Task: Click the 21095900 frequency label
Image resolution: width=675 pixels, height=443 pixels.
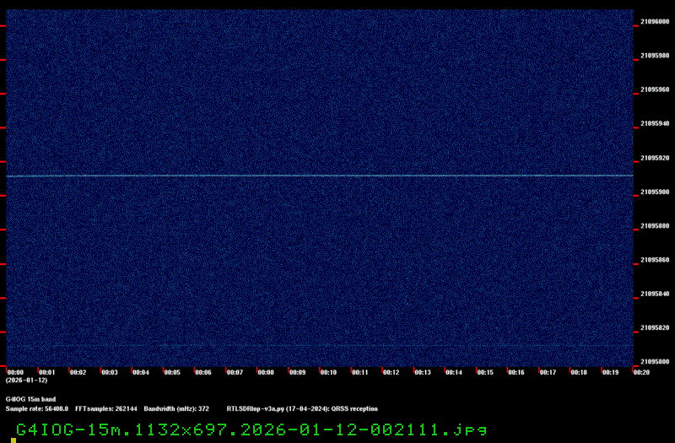Action: [x=655, y=192]
